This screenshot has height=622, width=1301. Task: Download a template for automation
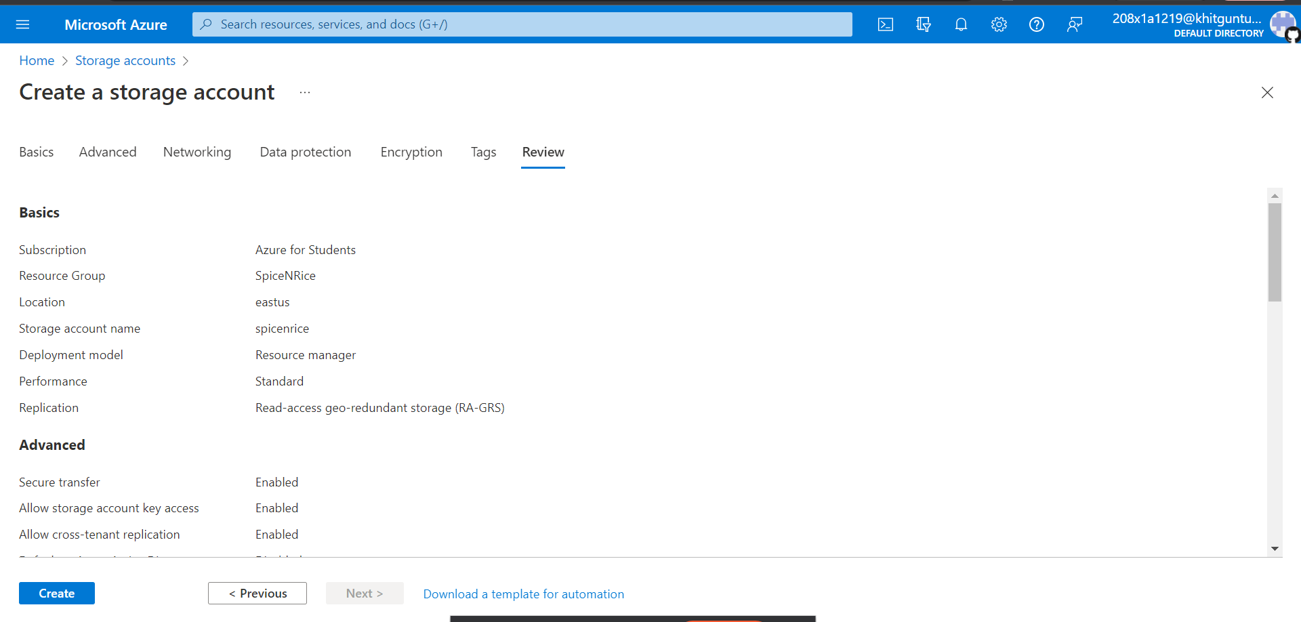coord(523,594)
